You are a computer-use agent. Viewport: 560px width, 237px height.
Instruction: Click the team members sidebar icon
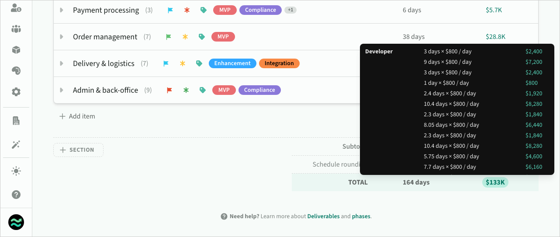pyautogui.click(x=16, y=29)
